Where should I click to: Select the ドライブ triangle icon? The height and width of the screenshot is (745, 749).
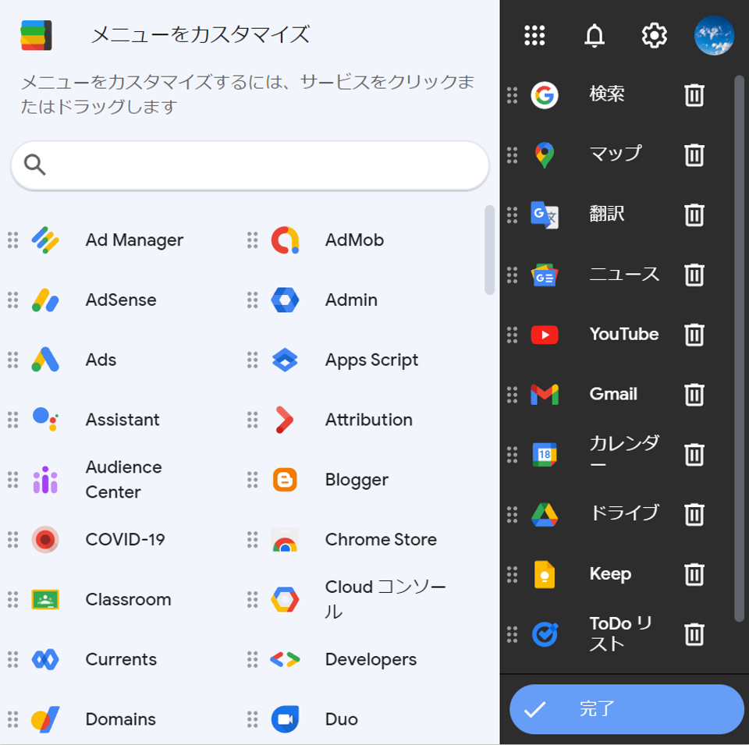(x=545, y=514)
